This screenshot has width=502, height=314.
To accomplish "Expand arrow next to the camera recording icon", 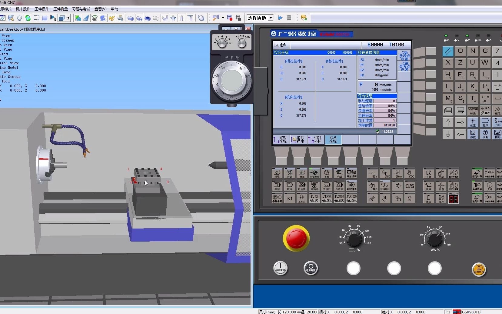I will tap(223, 18).
